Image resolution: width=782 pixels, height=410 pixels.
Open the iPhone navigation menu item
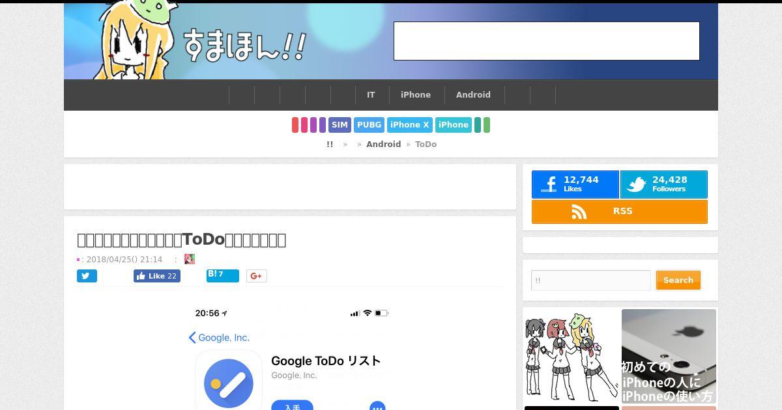click(x=416, y=95)
